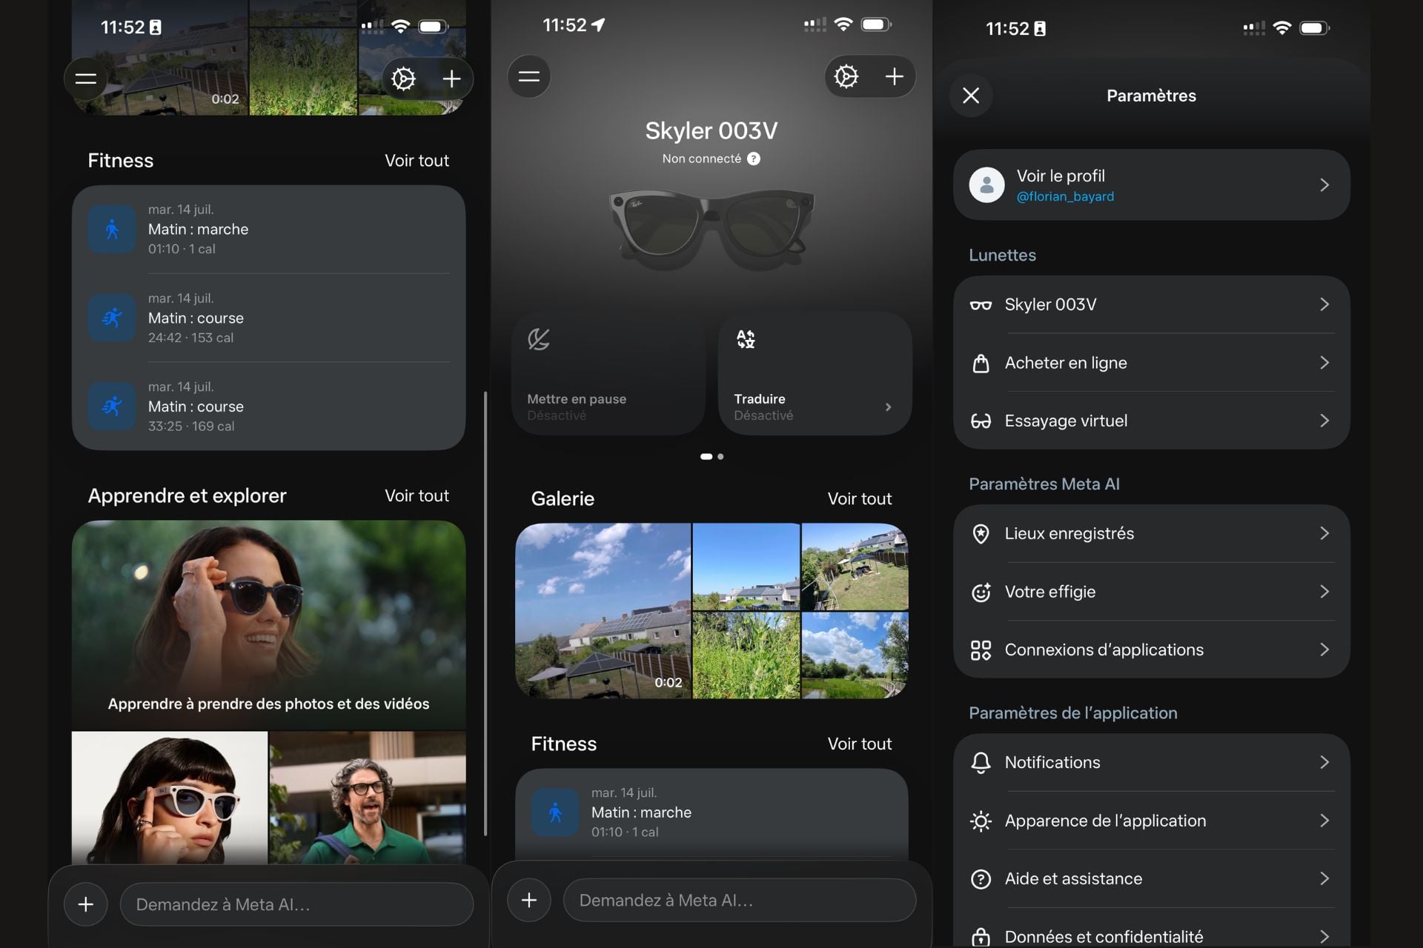
Task: Open Matin : course 24:42 · 153 cal entry
Action: point(269,318)
